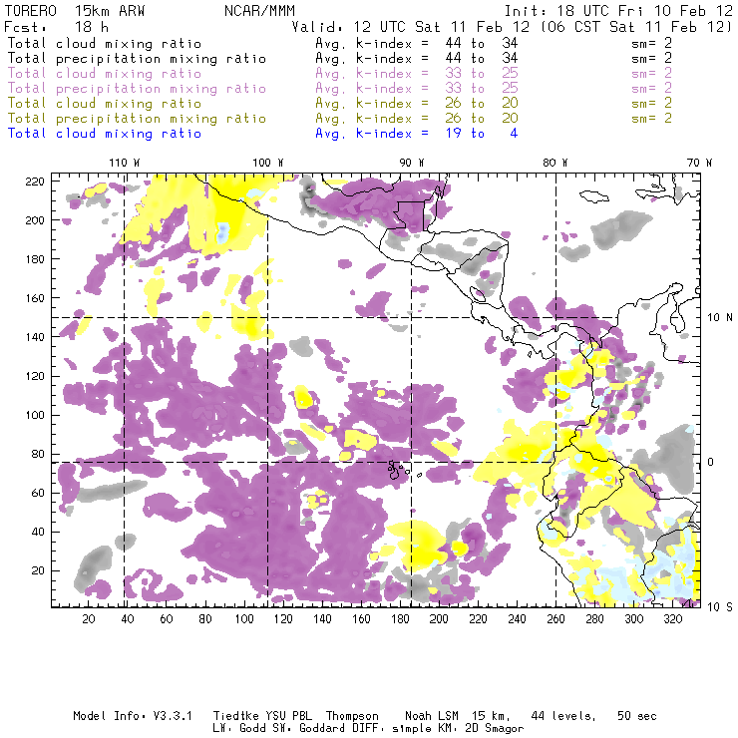Click the "260" x-axis tick label
This screenshot has height=738, width=738.
tap(555, 619)
